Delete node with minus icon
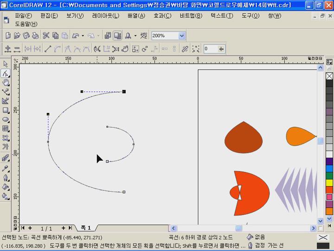This screenshot has width=334, height=251. click(x=17, y=49)
